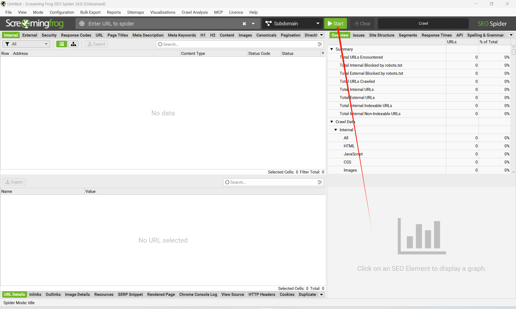
Task: Switch to Issues tab
Action: click(359, 35)
